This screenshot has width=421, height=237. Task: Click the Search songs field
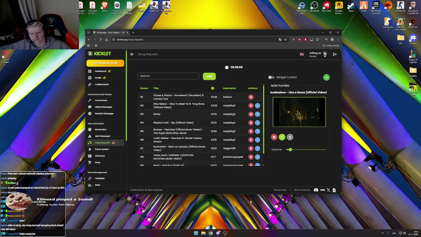pos(168,76)
